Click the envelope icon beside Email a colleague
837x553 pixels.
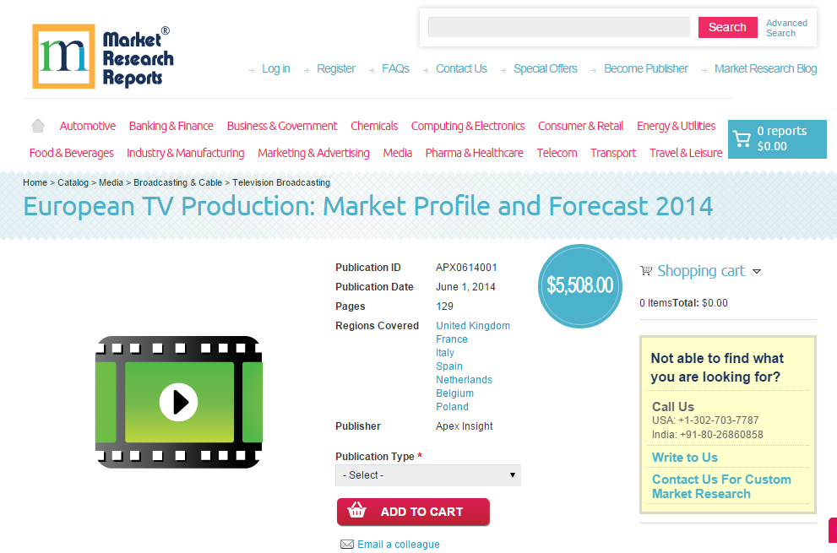pos(347,544)
